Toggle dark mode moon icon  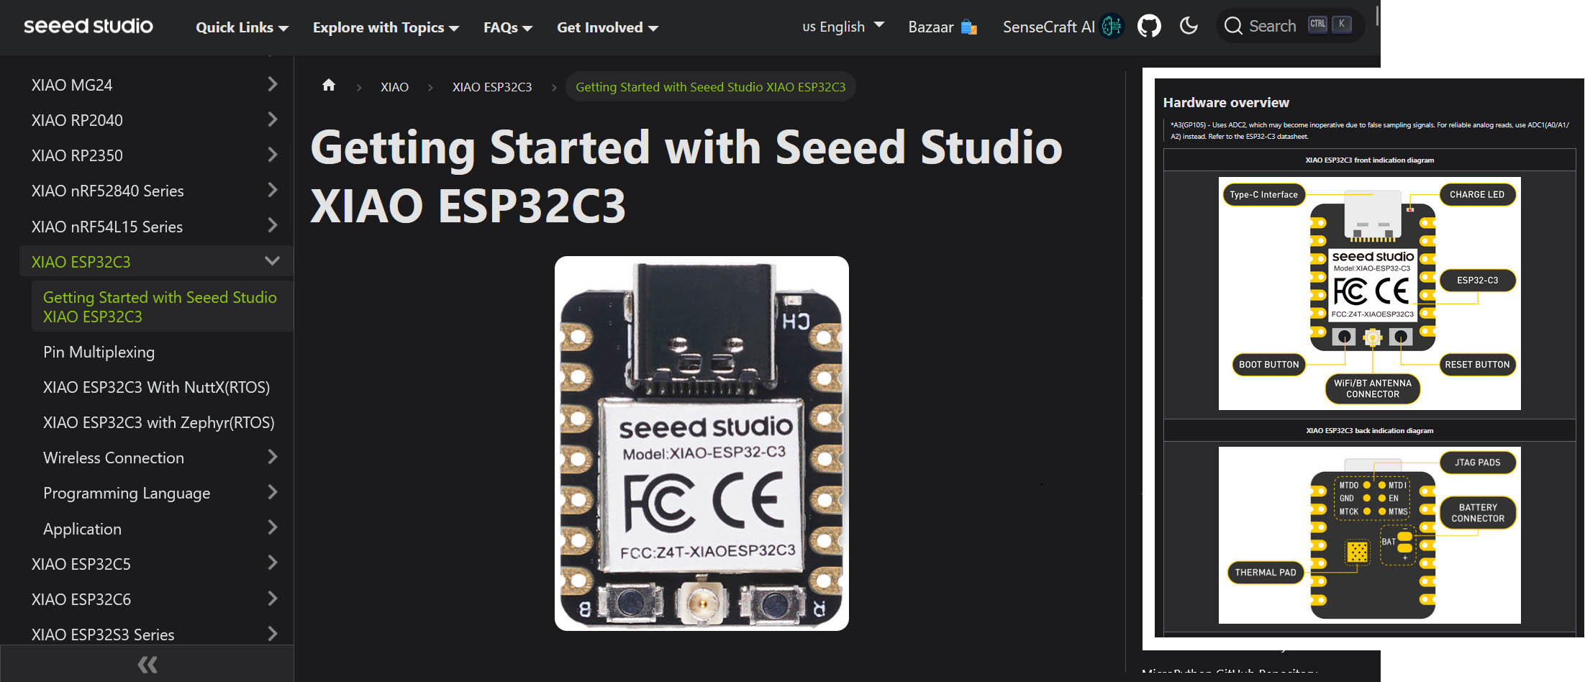click(x=1189, y=26)
